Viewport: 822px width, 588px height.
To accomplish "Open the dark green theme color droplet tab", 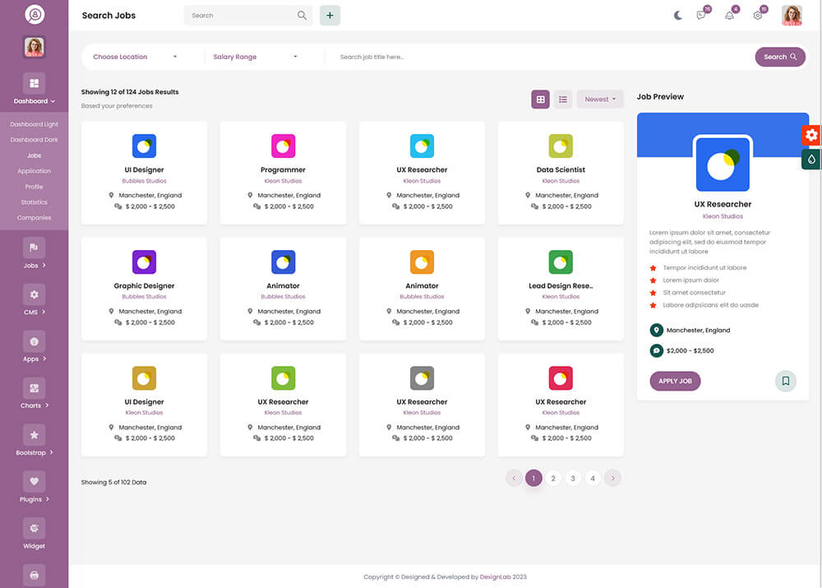I will pyautogui.click(x=811, y=160).
